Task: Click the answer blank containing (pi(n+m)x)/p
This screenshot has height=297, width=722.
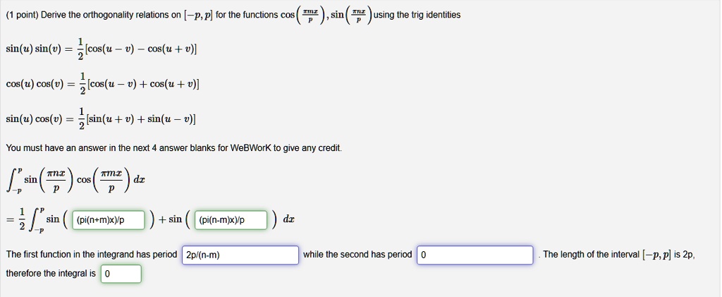Action: click(x=109, y=219)
